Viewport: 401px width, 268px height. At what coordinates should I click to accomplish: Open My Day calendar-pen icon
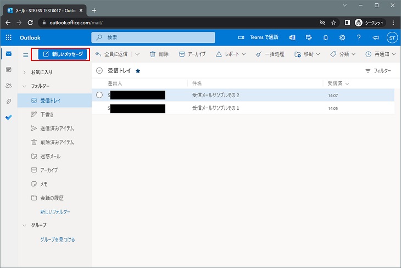pyautogui.click(x=309, y=37)
